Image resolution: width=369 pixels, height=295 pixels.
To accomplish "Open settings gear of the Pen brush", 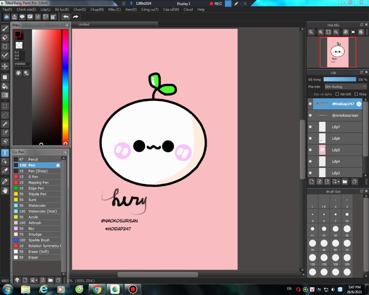I will pyautogui.click(x=58, y=165).
